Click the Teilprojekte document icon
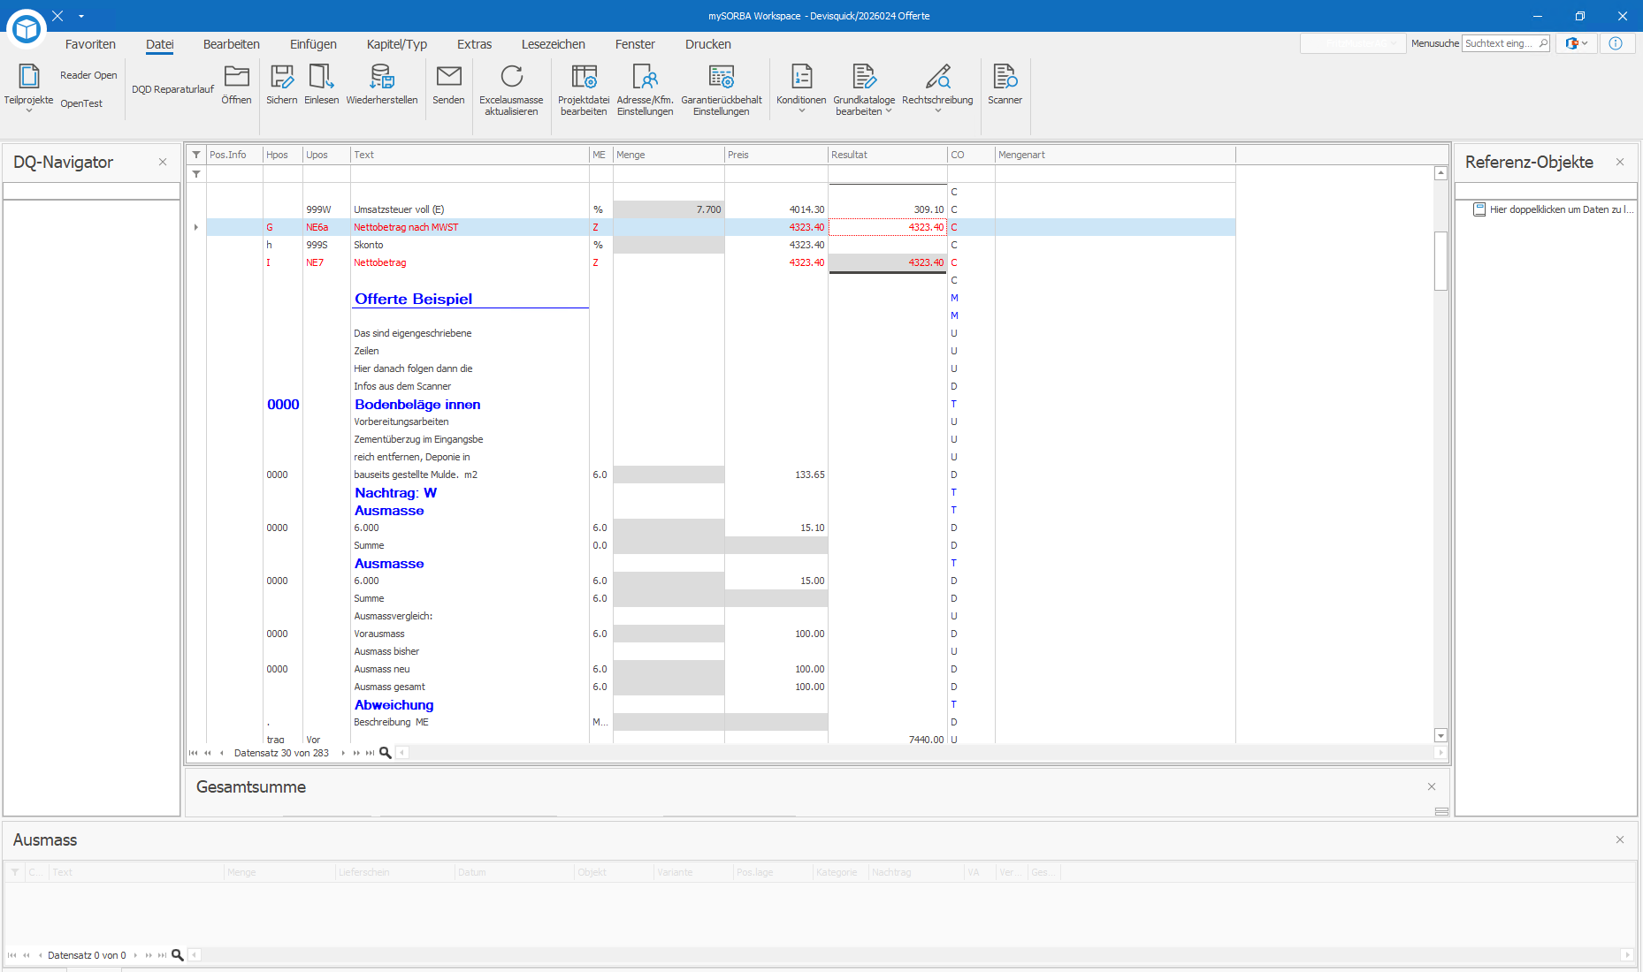1643x972 pixels. tap(28, 77)
